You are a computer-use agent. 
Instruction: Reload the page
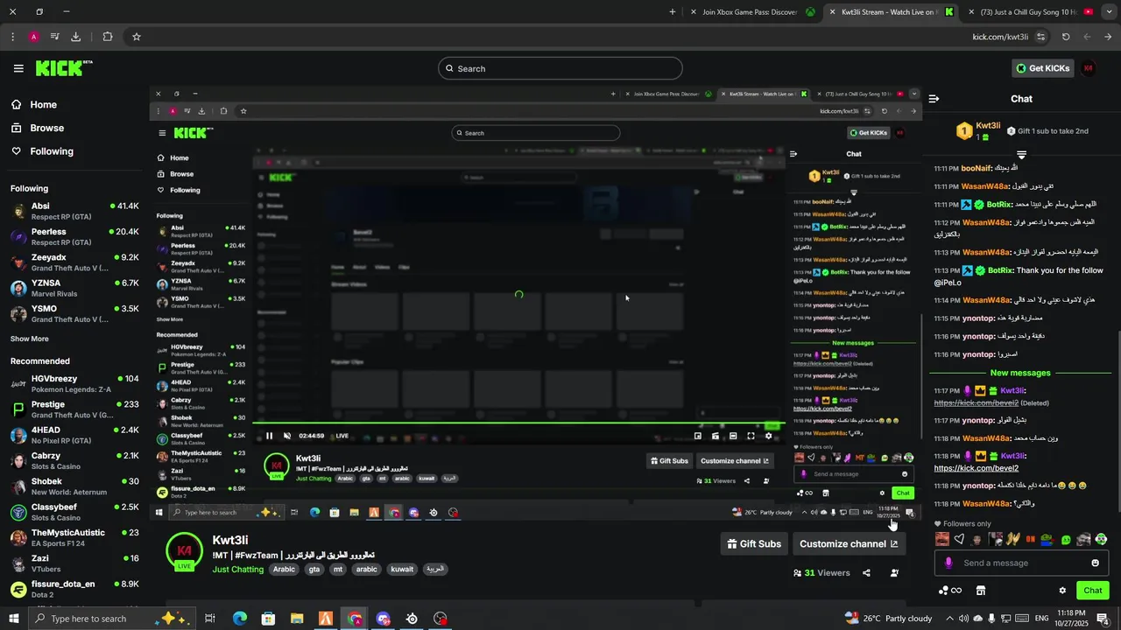pyautogui.click(x=1066, y=37)
